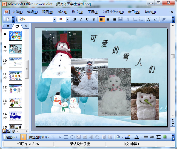Select slide 14 thumbnail
The image size is (177, 149).
15,116
